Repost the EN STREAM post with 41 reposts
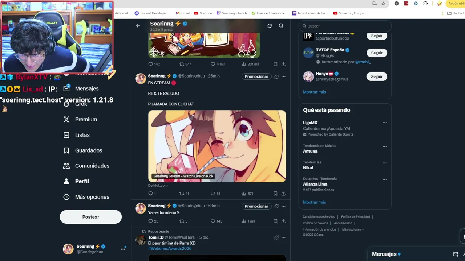The image size is (465, 261). click(182, 194)
